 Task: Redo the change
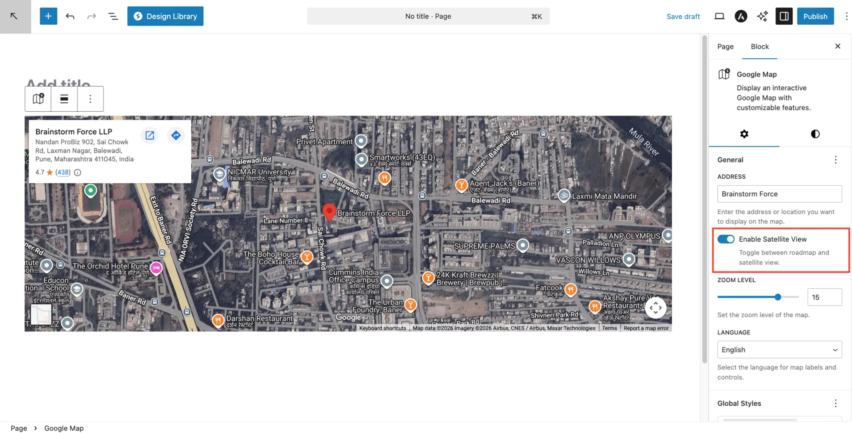pyautogui.click(x=92, y=16)
